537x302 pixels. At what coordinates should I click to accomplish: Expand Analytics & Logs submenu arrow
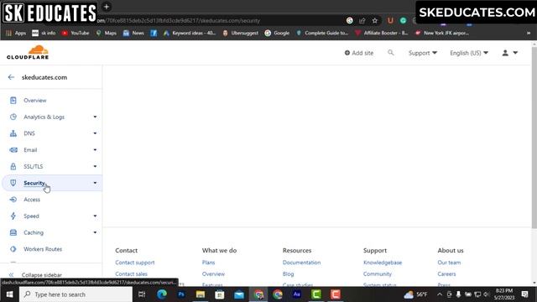[x=95, y=117]
